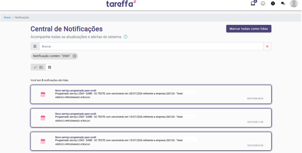Open the filter sliders icon beside Buscar
The height and width of the screenshot is (153, 302).
(35, 46)
